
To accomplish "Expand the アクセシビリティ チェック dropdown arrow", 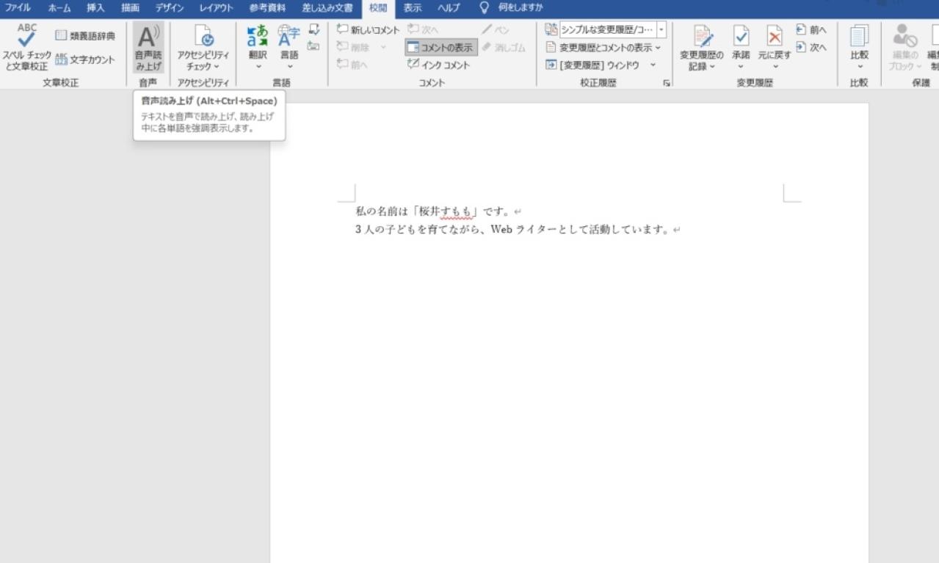I will 217,67.
